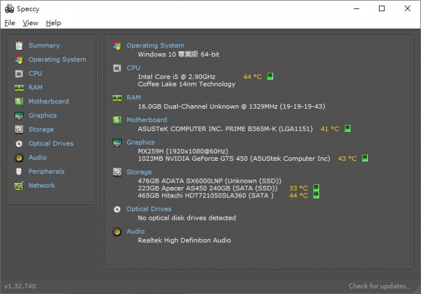The image size is (421, 294).
Task: Click the Motherboard icon in the sidebar
Action: click(19, 102)
